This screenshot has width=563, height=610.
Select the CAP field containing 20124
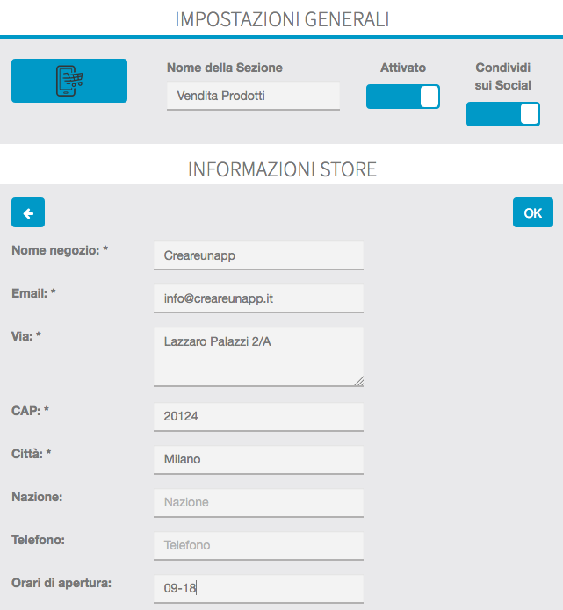(x=258, y=417)
